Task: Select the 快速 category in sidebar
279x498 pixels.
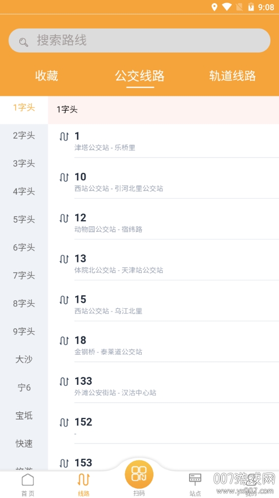Action: coord(24,443)
